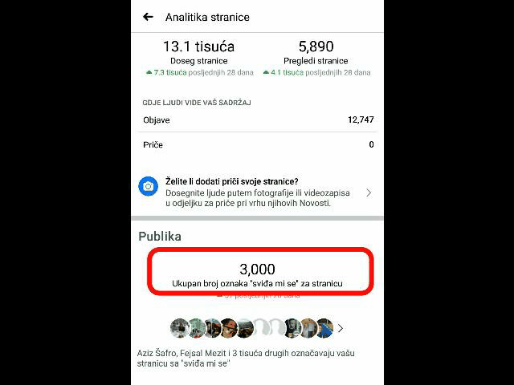Tap the first follower avatar thumbnail

[x=180, y=328]
